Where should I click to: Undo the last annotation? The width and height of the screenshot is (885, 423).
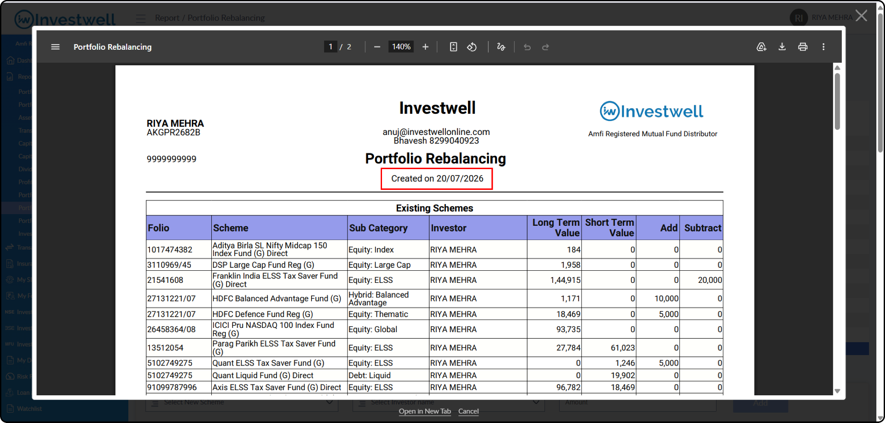point(527,47)
